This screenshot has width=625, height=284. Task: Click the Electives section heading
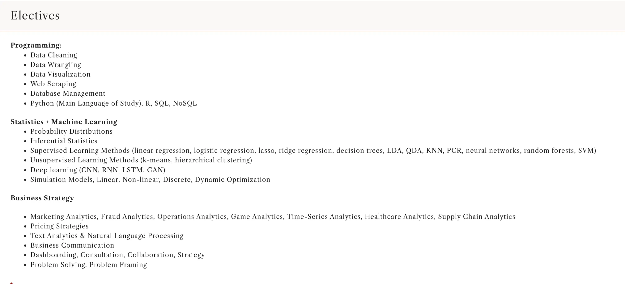(35, 15)
